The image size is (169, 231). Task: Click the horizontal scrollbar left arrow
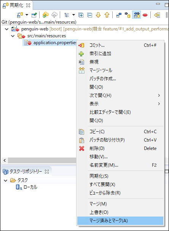pos(5,160)
